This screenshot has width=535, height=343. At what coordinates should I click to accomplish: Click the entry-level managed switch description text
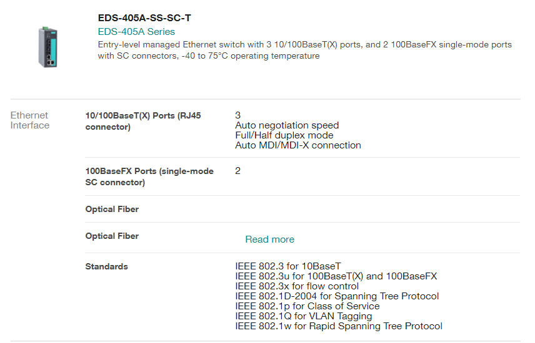pyautogui.click(x=304, y=51)
